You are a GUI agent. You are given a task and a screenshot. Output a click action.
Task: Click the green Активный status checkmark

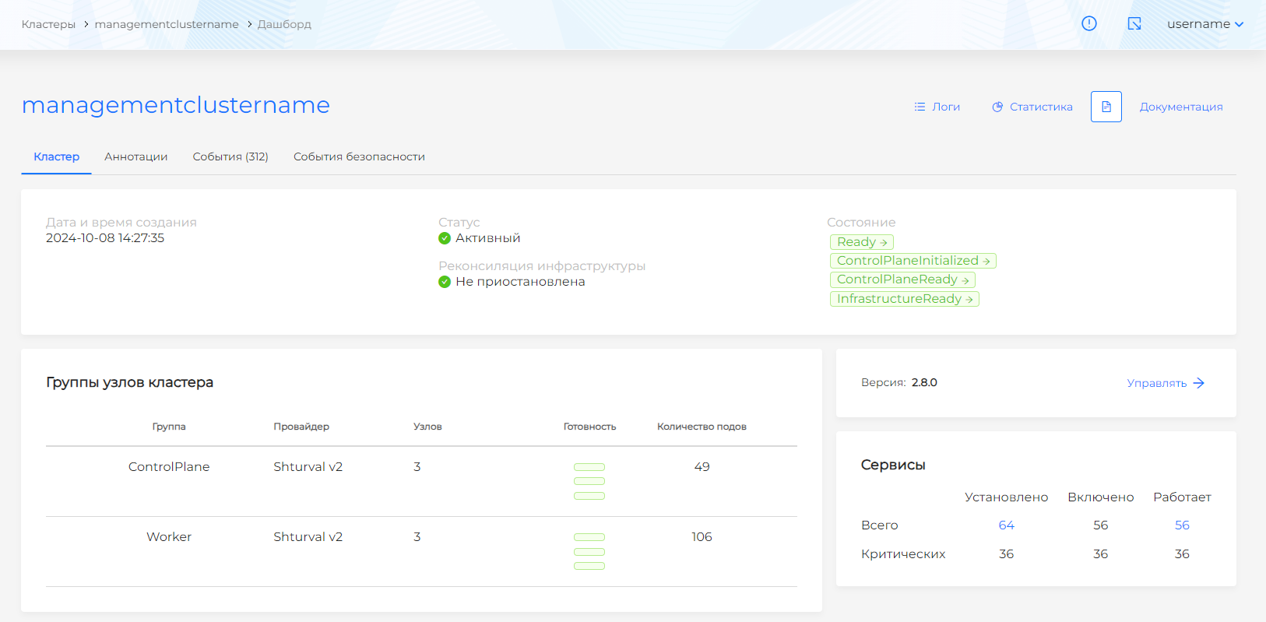click(445, 238)
